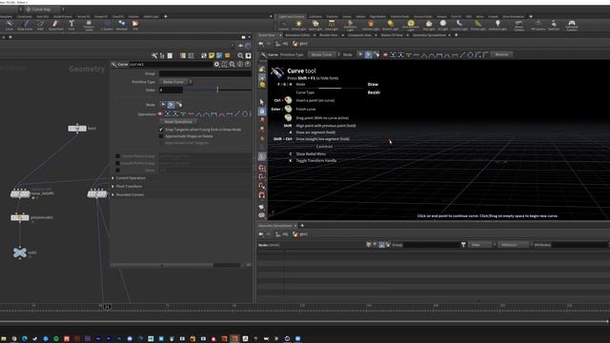Add a Point Light from the shelf
The width and height of the screenshot is (610, 343).
click(x=298, y=26)
